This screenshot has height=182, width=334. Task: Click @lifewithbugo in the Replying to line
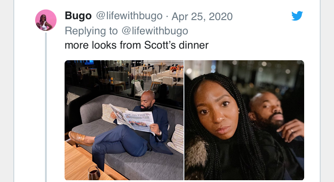(155, 31)
